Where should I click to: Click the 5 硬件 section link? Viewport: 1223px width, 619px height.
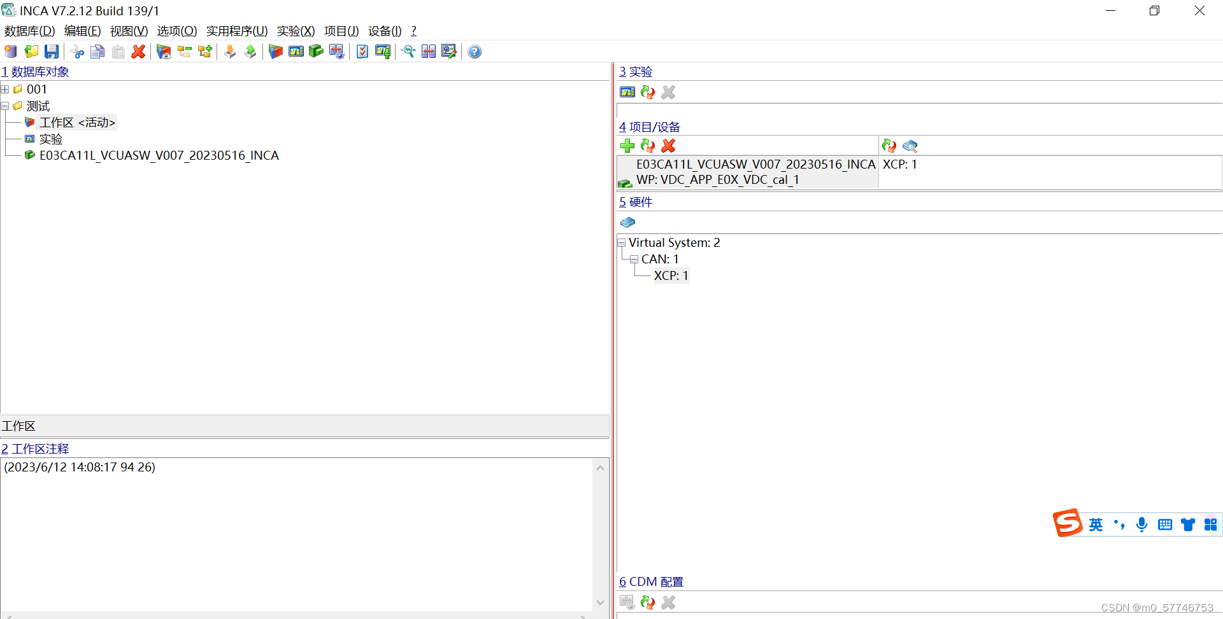636,202
